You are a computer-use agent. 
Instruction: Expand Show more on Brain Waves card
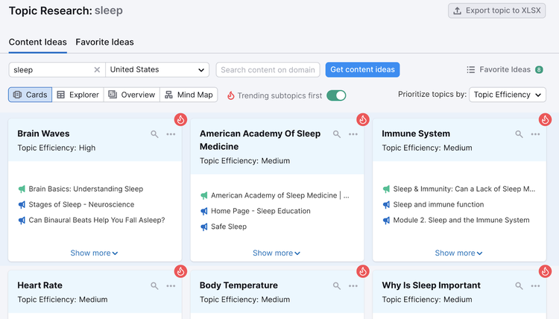tap(94, 253)
